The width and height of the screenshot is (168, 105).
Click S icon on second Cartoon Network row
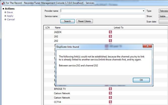point(110,98)
